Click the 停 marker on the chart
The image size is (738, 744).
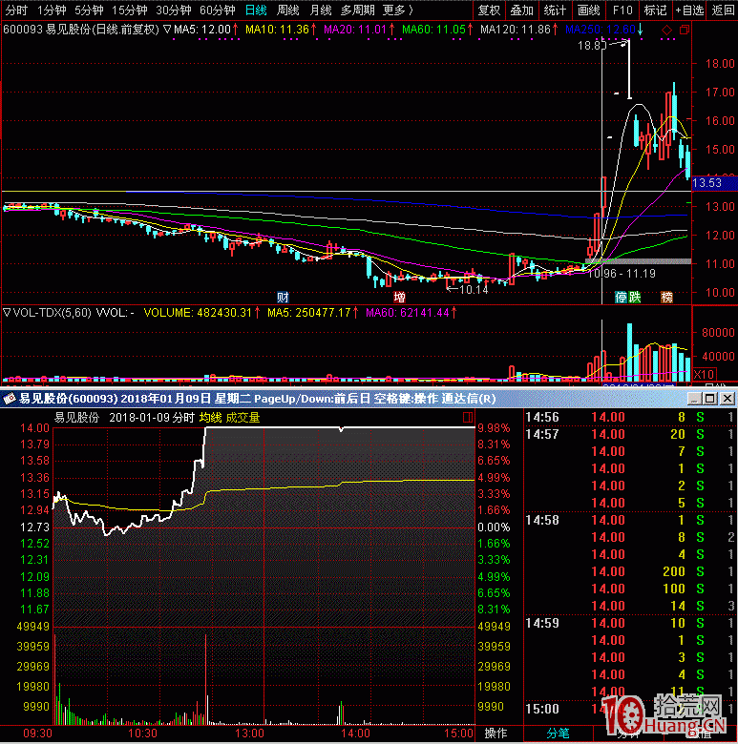coord(622,298)
